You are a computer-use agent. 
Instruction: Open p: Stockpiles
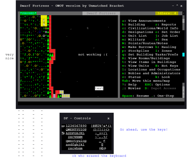pyautogui.click(x=135, y=51)
